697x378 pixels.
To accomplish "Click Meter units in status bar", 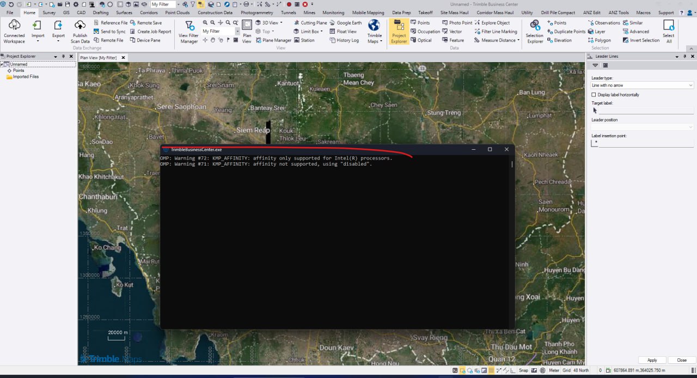I will pyautogui.click(x=554, y=370).
